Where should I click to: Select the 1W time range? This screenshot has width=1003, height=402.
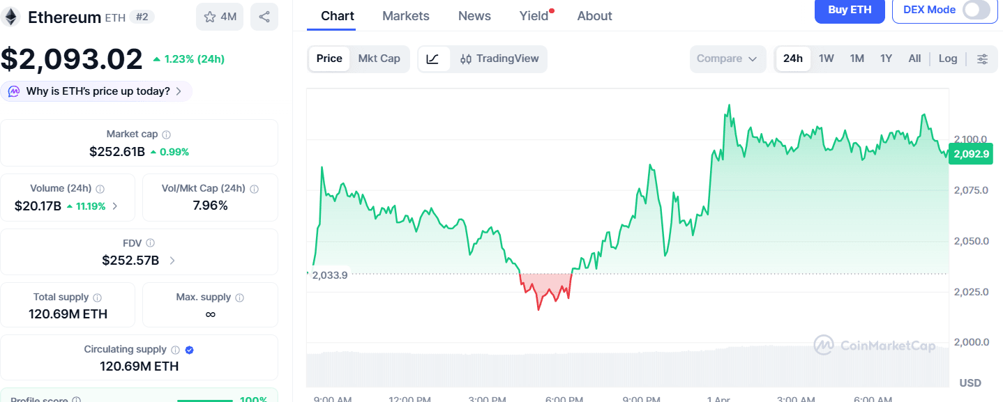[826, 59]
